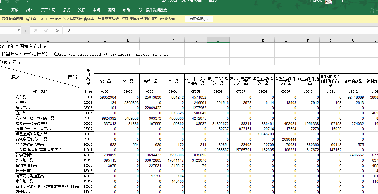The image size is (378, 194).
Task: Open the Customize Quick Access Toolbar dropdown
Action: click(27, 1)
